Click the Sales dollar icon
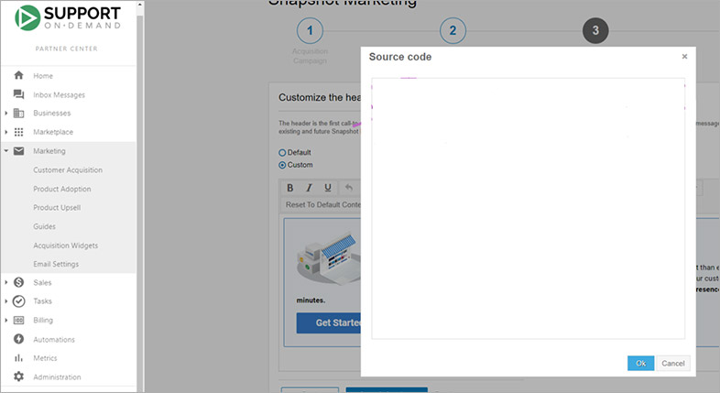The image size is (720, 393). [18, 282]
